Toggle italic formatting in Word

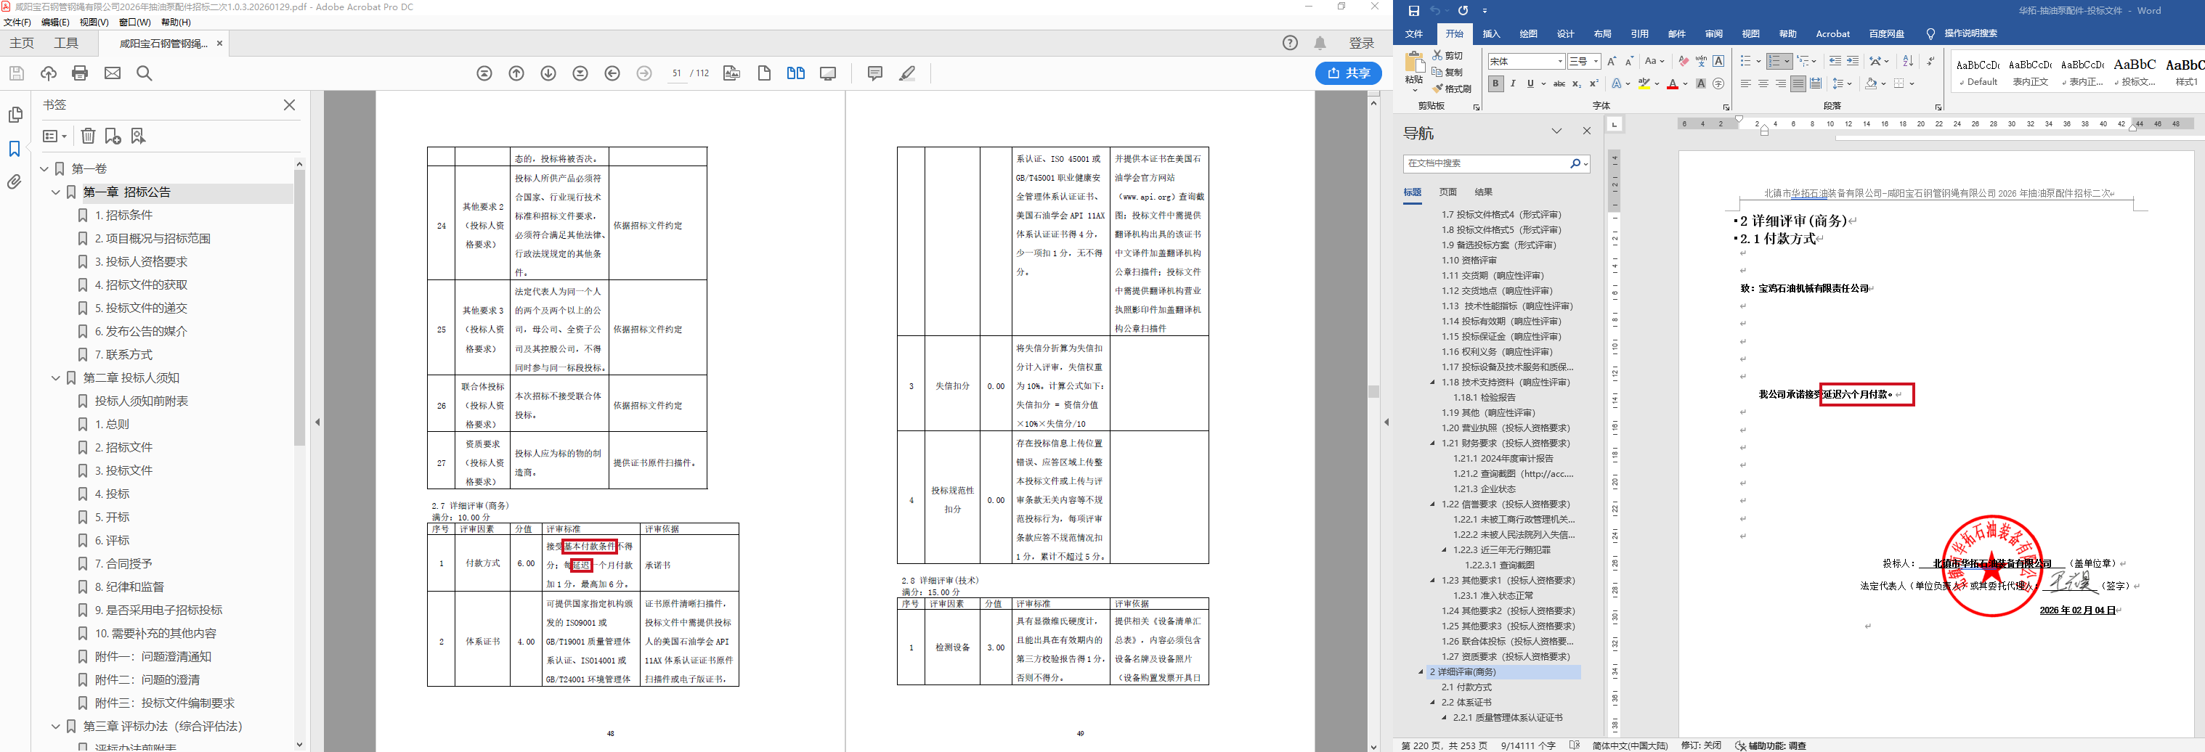(1514, 84)
